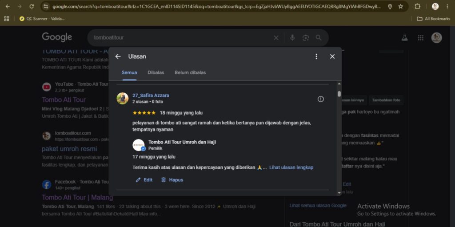Open the Google account avatar on page
The height and width of the screenshot is (227, 455).
pos(436,38)
